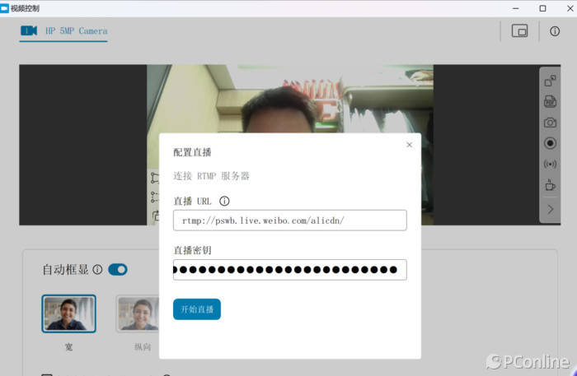This screenshot has height=376, width=577.
Task: Click the live broadcast icon in side toolbar
Action: click(x=550, y=164)
